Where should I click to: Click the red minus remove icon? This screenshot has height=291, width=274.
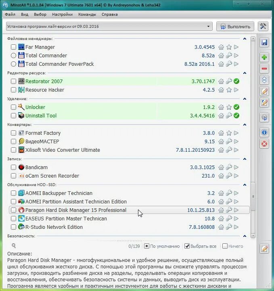[264, 69]
